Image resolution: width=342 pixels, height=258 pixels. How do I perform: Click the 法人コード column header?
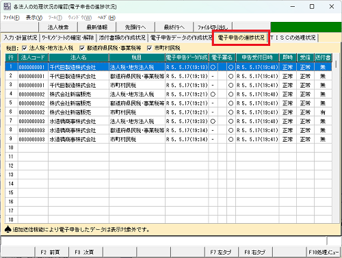pos(33,57)
